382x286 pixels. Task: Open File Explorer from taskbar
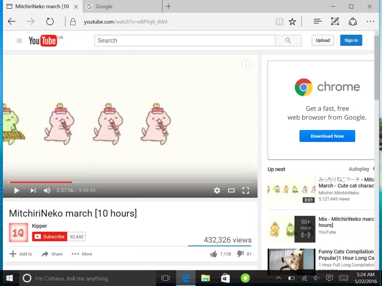(x=205, y=278)
